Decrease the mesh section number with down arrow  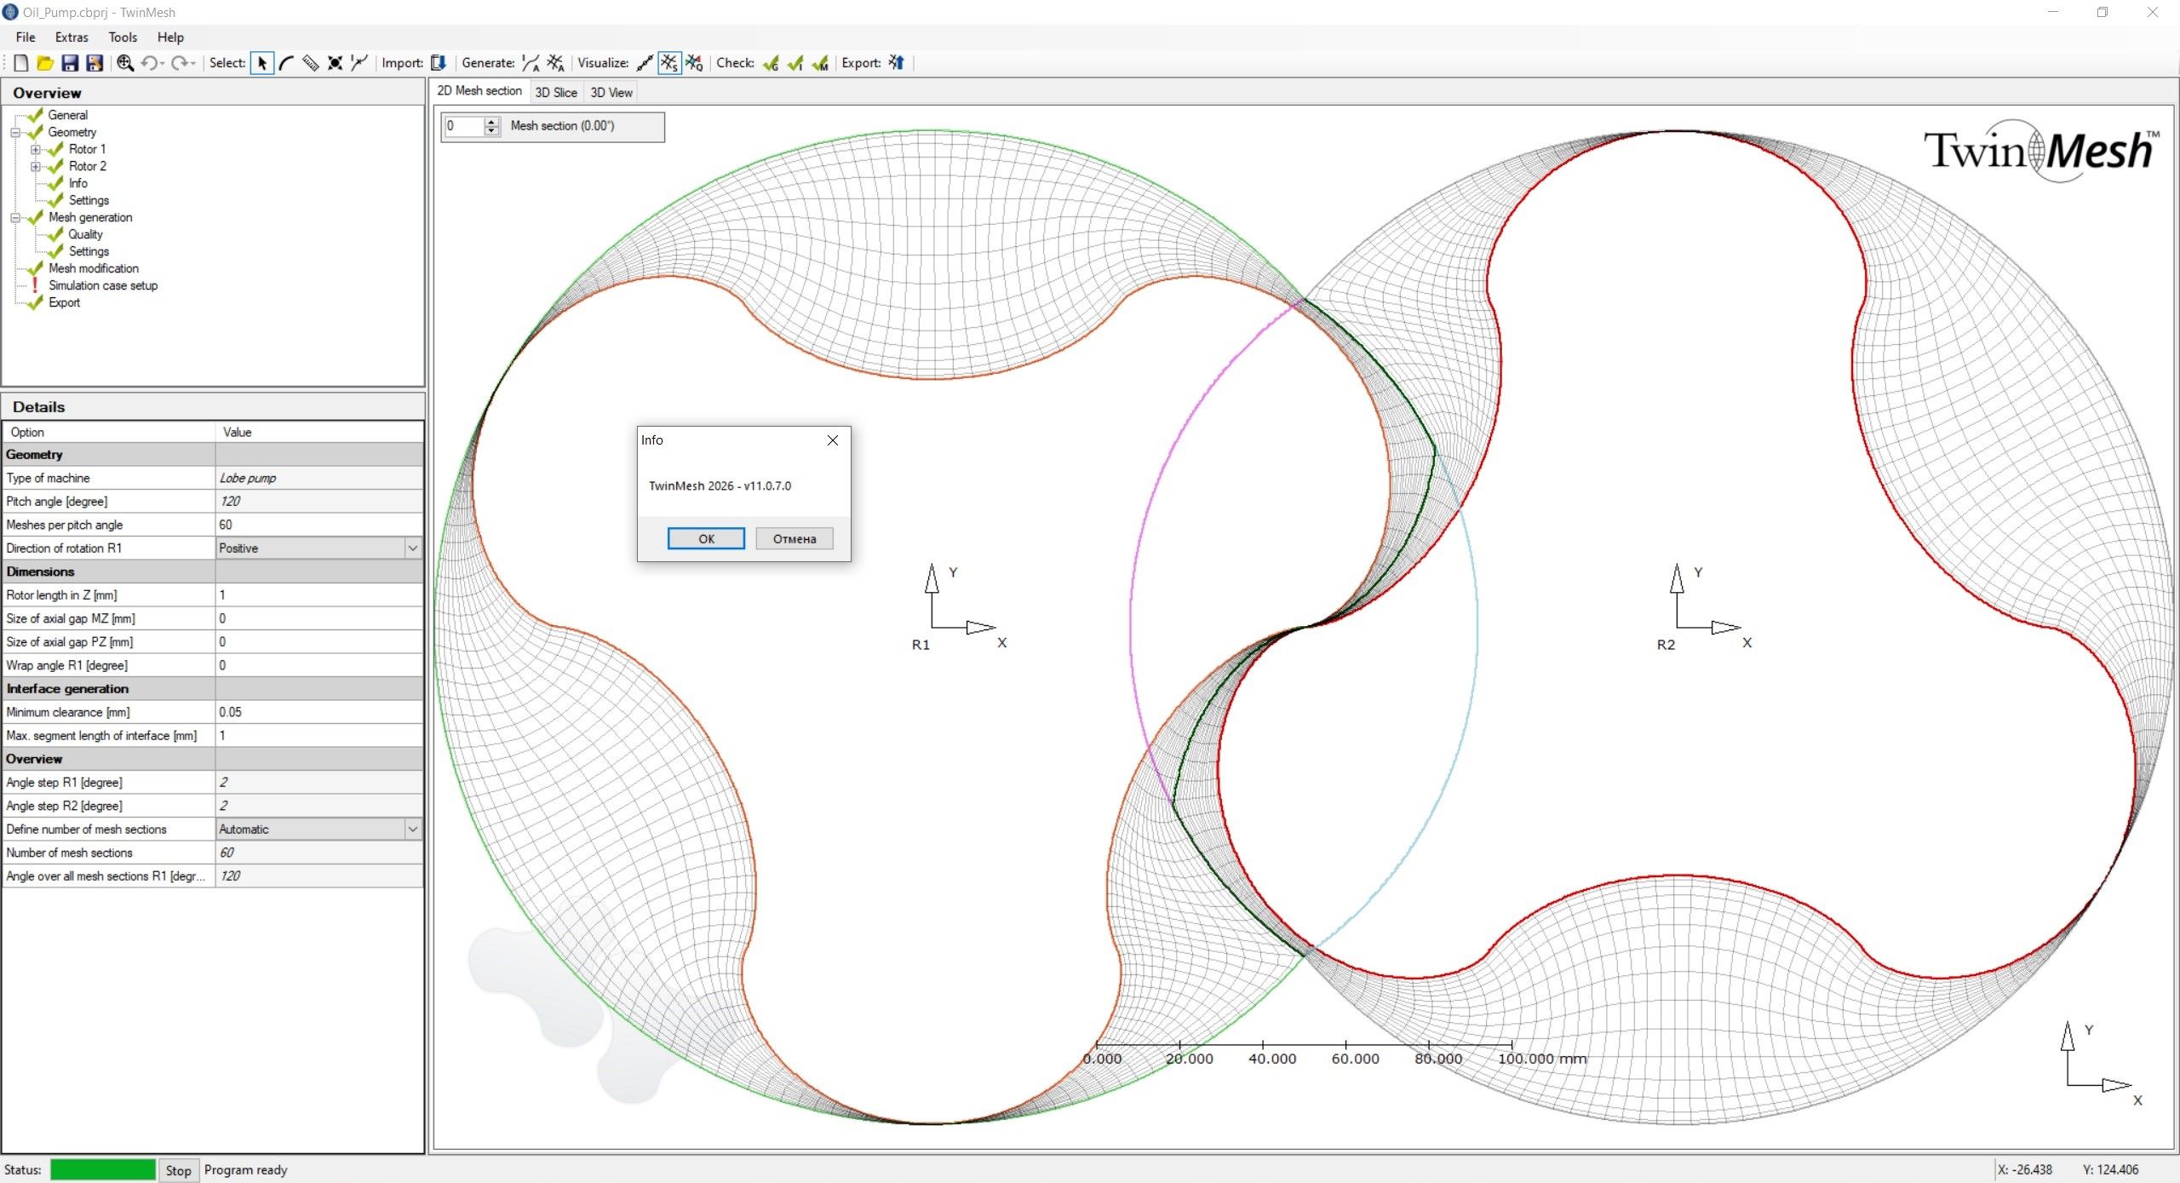click(491, 131)
